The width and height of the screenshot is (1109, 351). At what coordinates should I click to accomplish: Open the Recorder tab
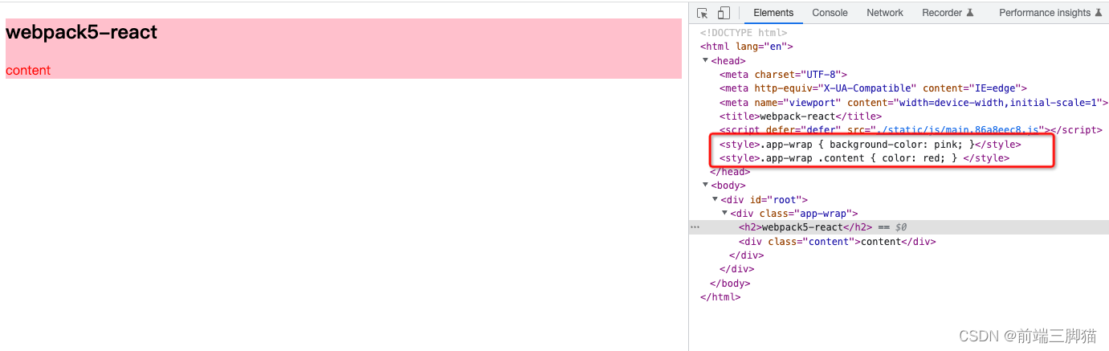(948, 13)
